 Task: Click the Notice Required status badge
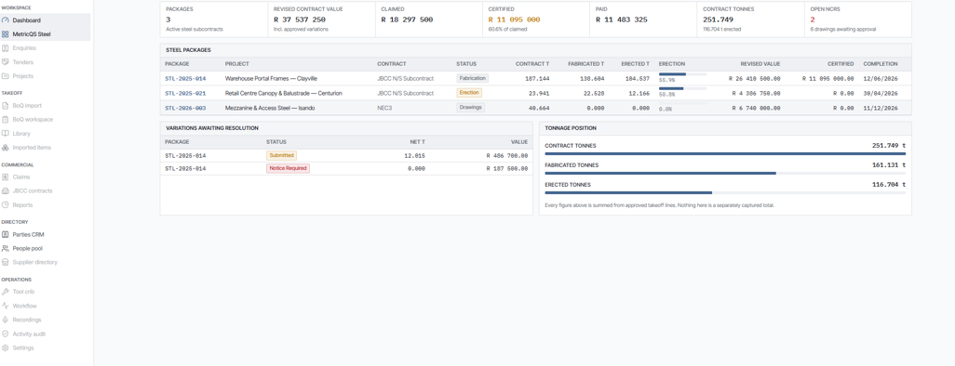289,168
